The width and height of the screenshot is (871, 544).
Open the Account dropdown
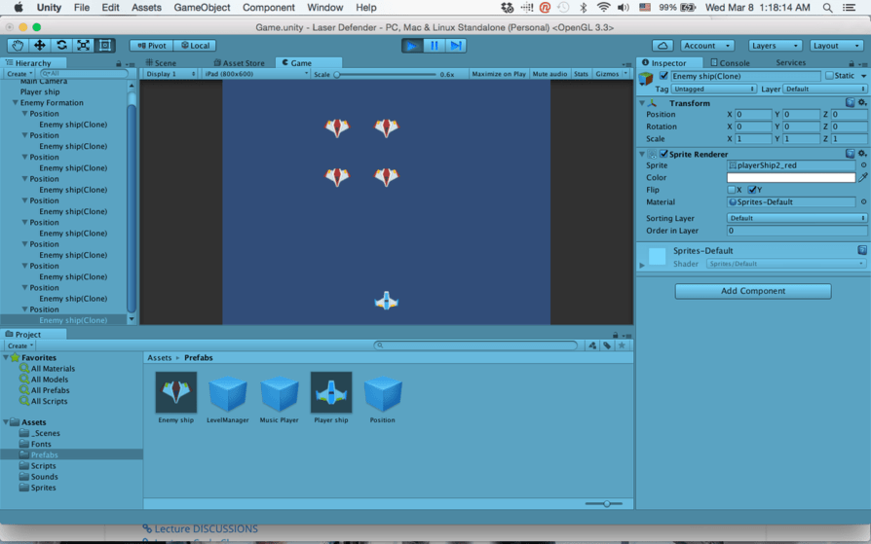point(707,46)
